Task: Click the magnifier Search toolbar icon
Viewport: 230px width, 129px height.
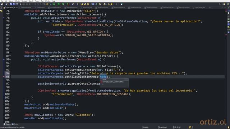Action: point(88,4)
